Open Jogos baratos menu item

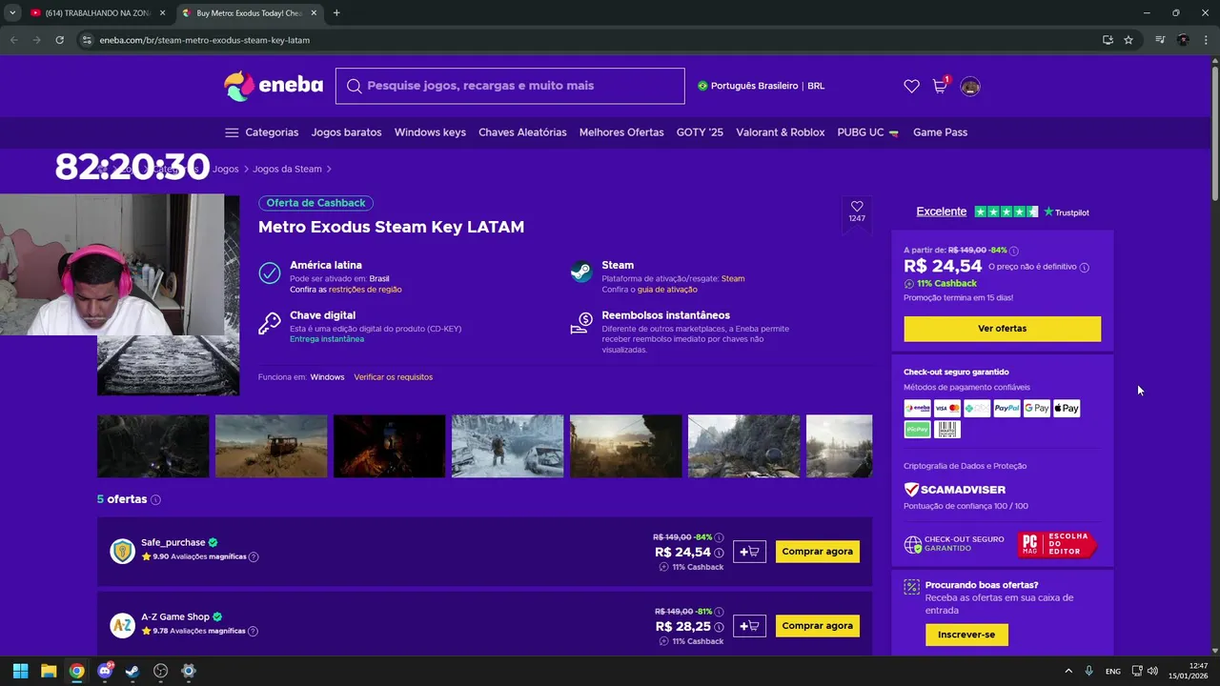[x=346, y=132]
